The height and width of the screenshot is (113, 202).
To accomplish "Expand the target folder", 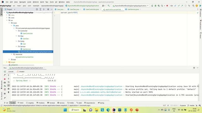I will 7,62.
